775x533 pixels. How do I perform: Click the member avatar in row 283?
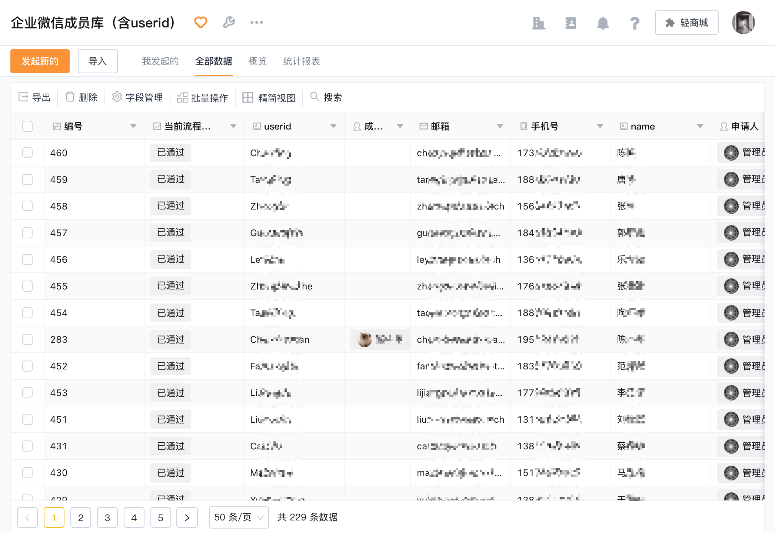[365, 339]
